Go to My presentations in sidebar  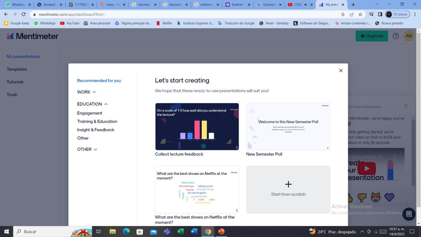(x=23, y=56)
